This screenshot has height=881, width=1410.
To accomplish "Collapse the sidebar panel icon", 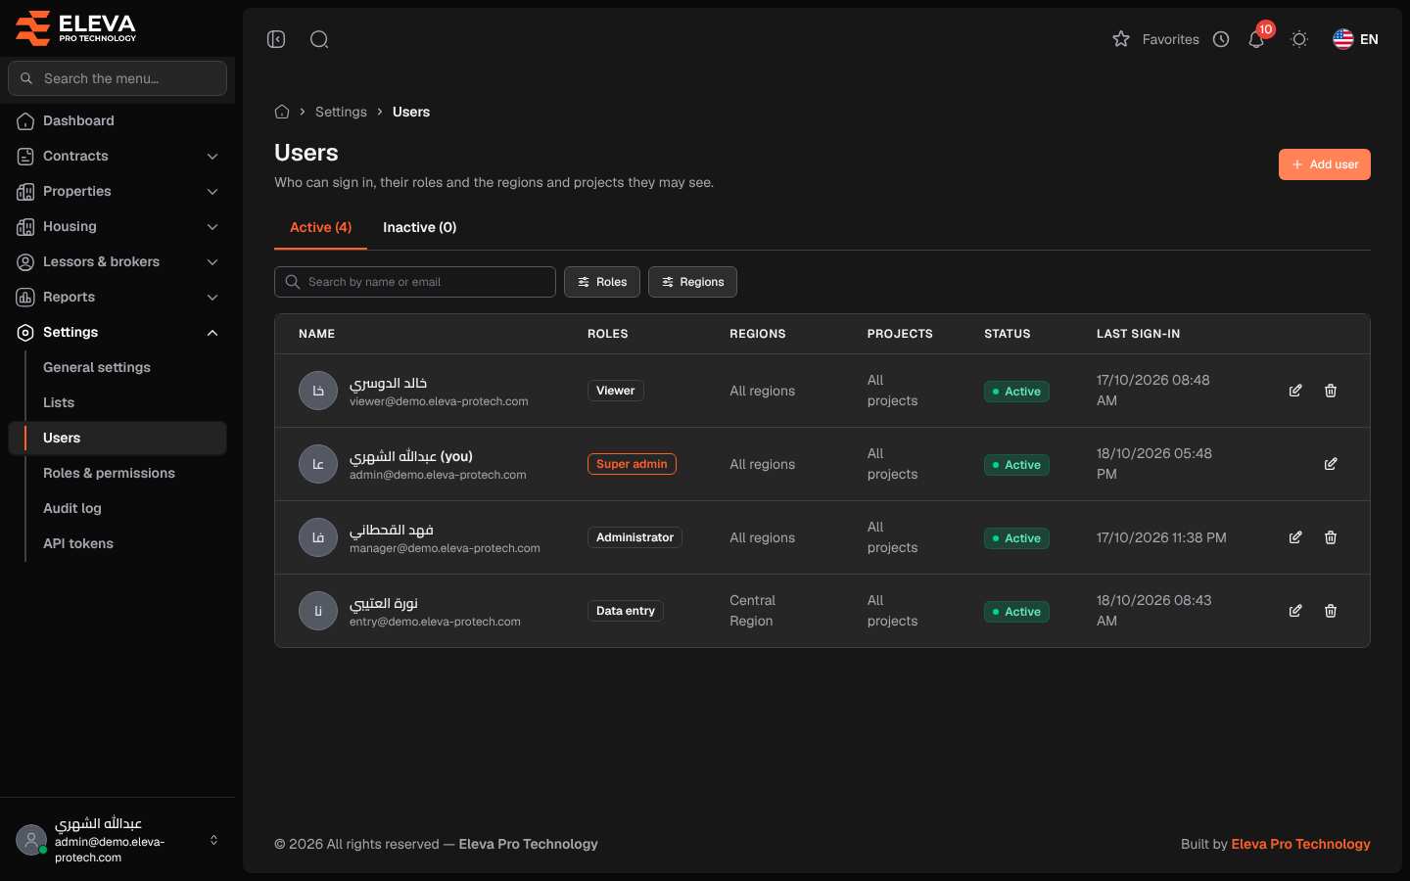I will coord(276,39).
